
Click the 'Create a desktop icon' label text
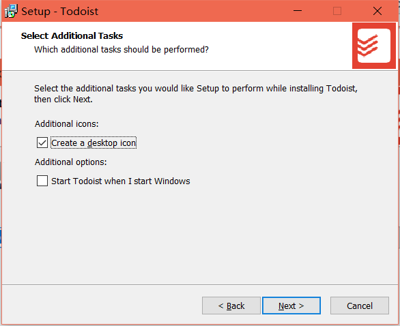pos(94,143)
